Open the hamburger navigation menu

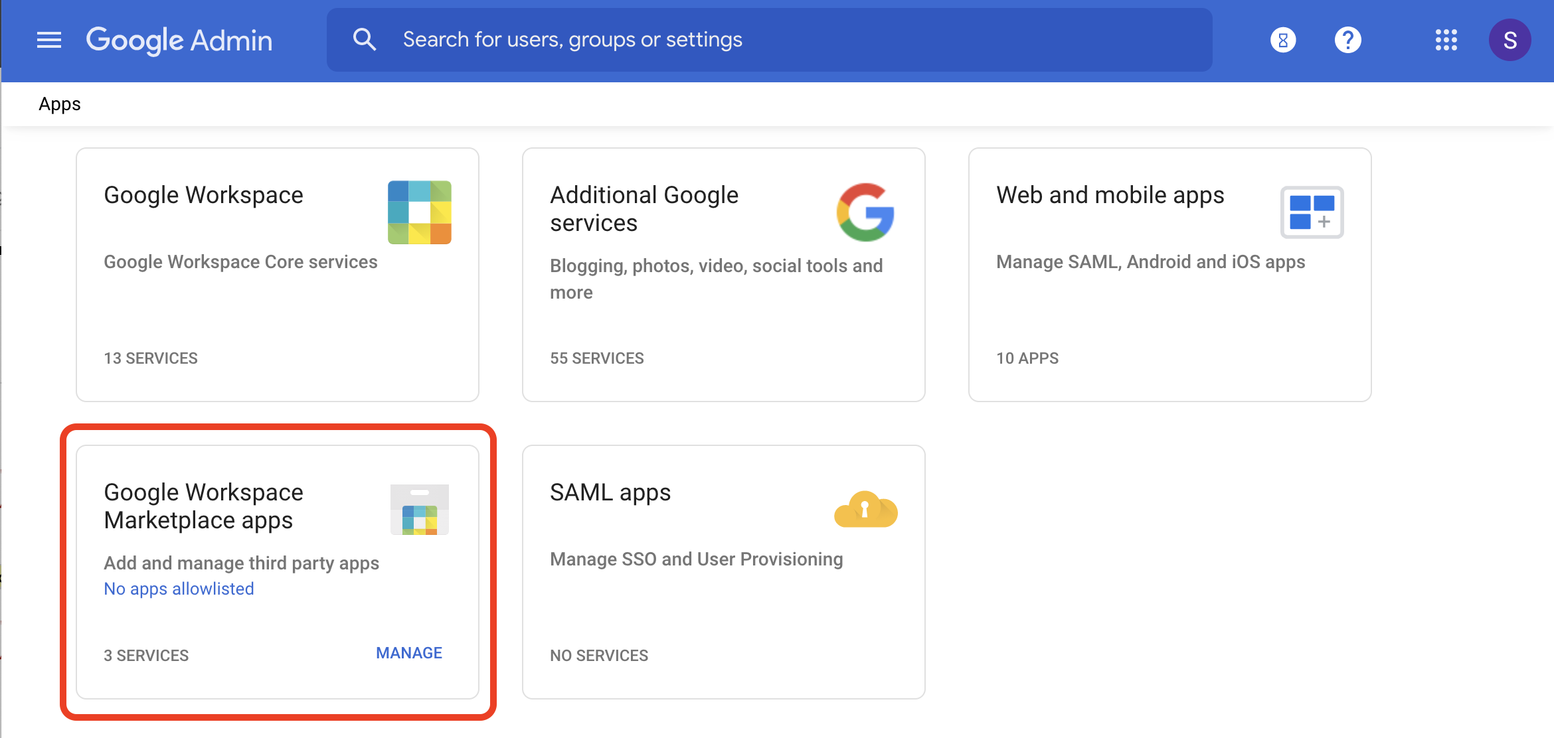(49, 40)
